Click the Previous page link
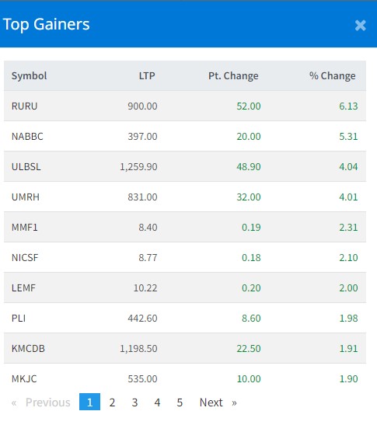Viewport: 377px width, 432px height. coord(40,402)
